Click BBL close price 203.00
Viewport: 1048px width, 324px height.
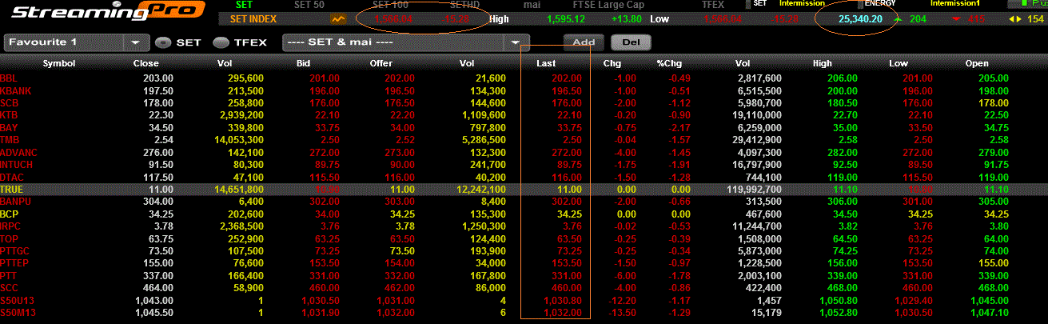pos(158,78)
